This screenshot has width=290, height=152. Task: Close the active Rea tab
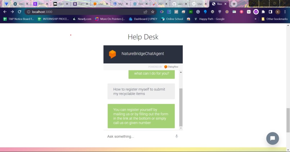[x=225, y=4]
